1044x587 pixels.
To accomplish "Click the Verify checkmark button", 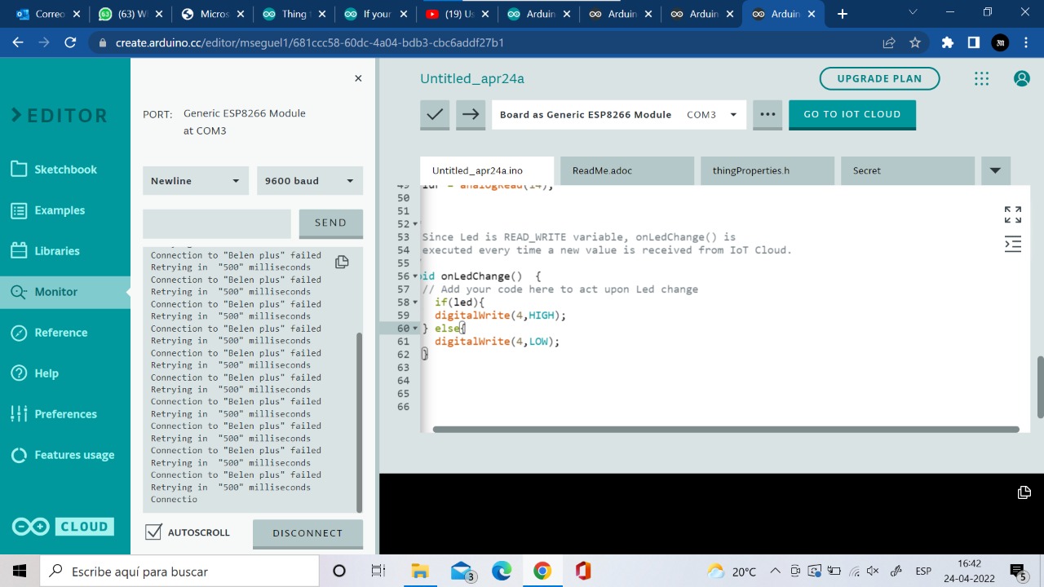I will tap(435, 114).
